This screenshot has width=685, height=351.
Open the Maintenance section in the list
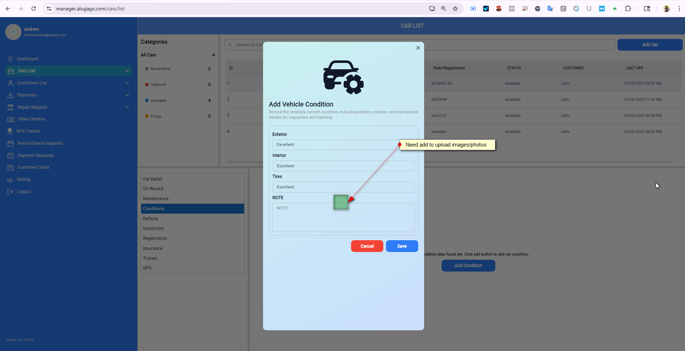(x=156, y=199)
